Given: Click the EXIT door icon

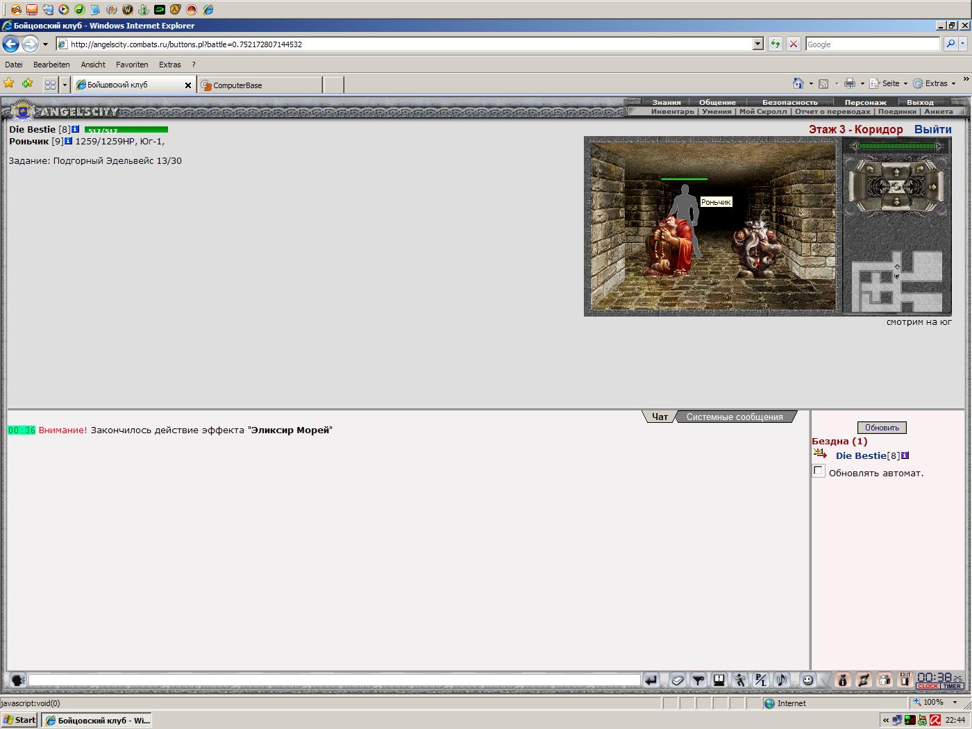Looking at the screenshot, I should pos(905,680).
